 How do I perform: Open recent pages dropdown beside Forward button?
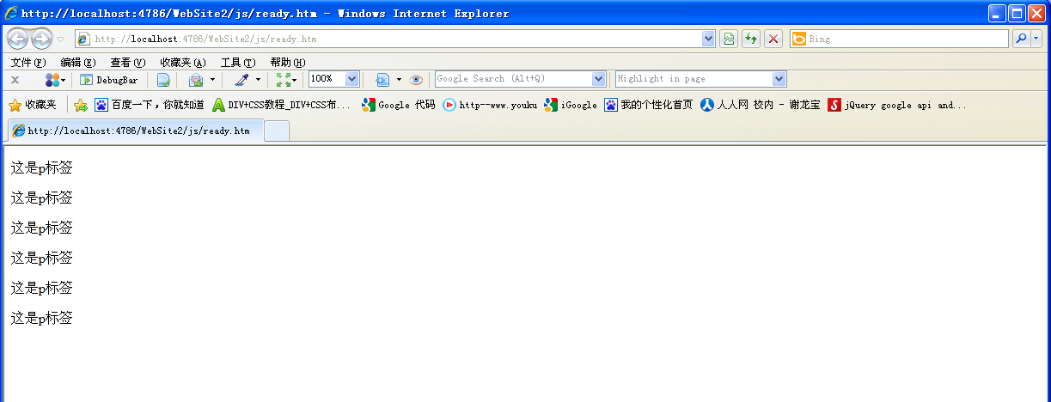60,40
